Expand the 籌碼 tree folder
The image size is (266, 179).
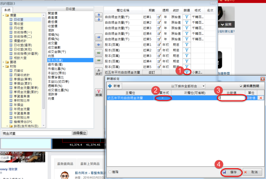tap(3, 62)
